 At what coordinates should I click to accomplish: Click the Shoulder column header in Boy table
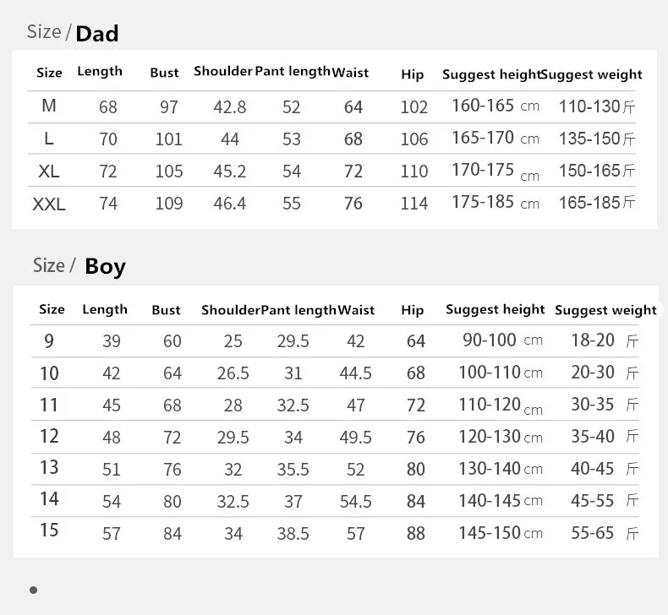(x=231, y=310)
